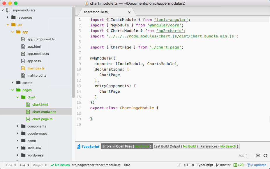This screenshot has width=270, height=169.
Task: Follow the 'ionic-angular' import link
Action: pyautogui.click(x=171, y=20)
